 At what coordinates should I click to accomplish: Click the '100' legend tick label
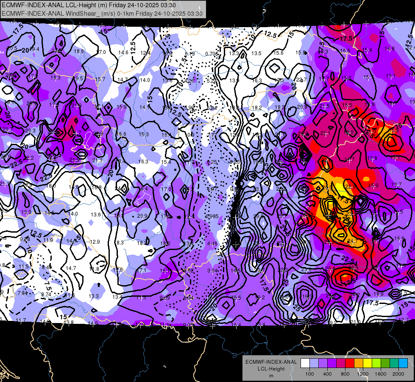point(309,374)
